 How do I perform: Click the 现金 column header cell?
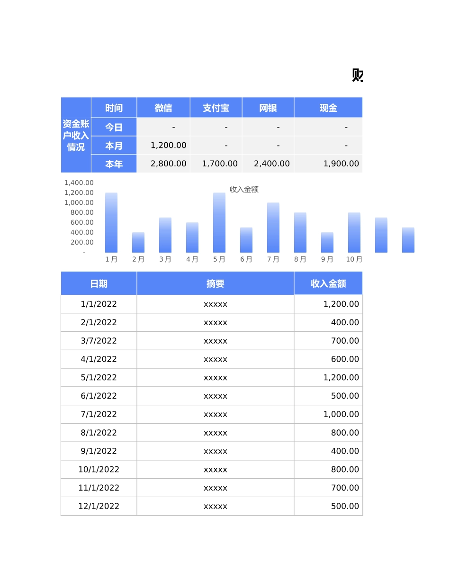pos(328,107)
